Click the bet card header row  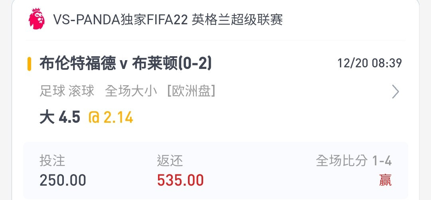click(215, 20)
